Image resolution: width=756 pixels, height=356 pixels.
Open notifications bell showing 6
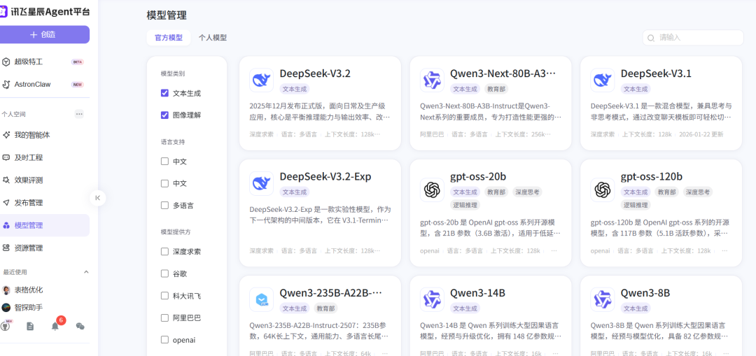[55, 326]
